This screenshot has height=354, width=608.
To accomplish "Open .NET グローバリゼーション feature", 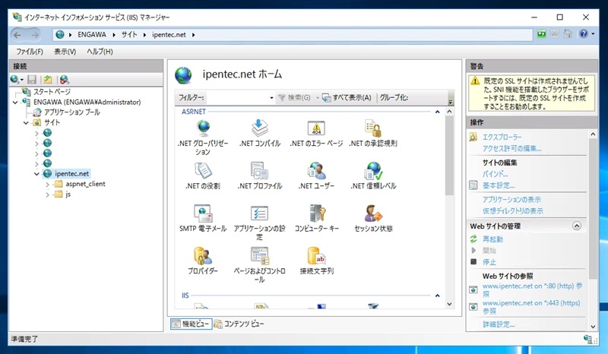I will pos(203,137).
